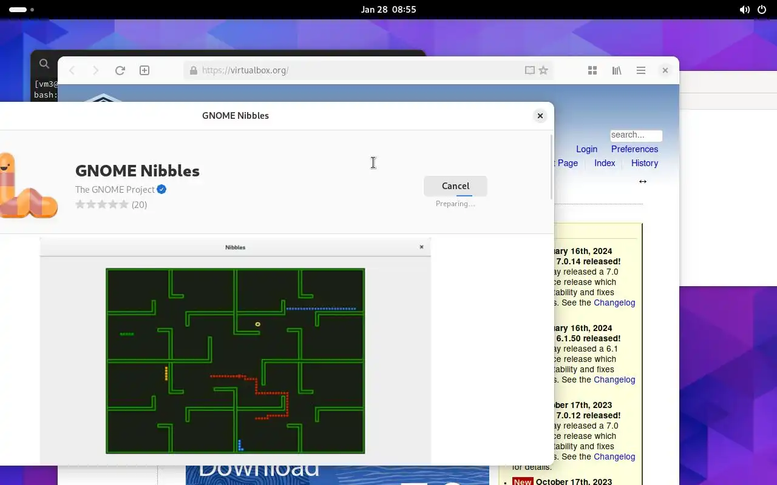The width and height of the screenshot is (777, 485).
Task: Open the browser hamburger menu
Action: tap(640, 70)
